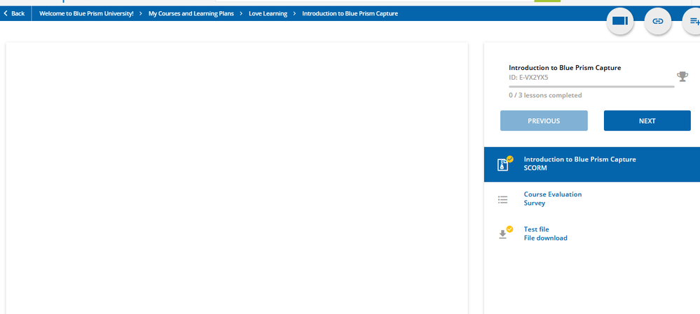Viewport: 700px width, 314px height.
Task: Click the course title in sidebar header
Action: point(565,68)
